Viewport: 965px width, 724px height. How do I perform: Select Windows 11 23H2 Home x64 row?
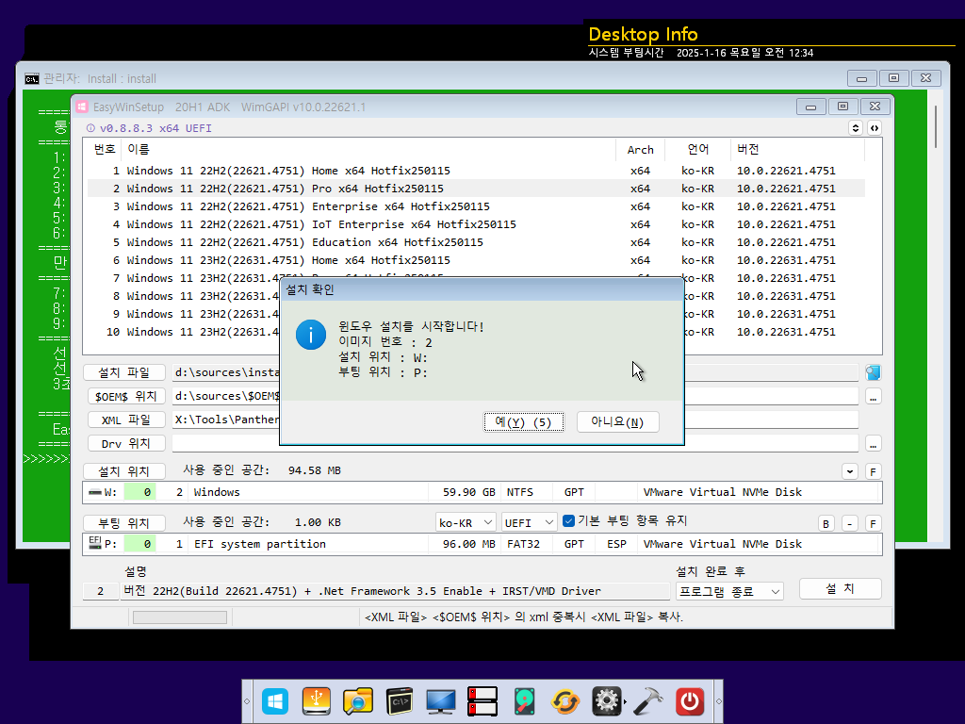point(476,260)
